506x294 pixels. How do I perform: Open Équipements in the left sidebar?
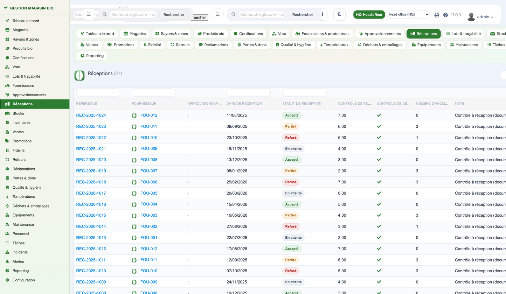[x=35, y=215]
